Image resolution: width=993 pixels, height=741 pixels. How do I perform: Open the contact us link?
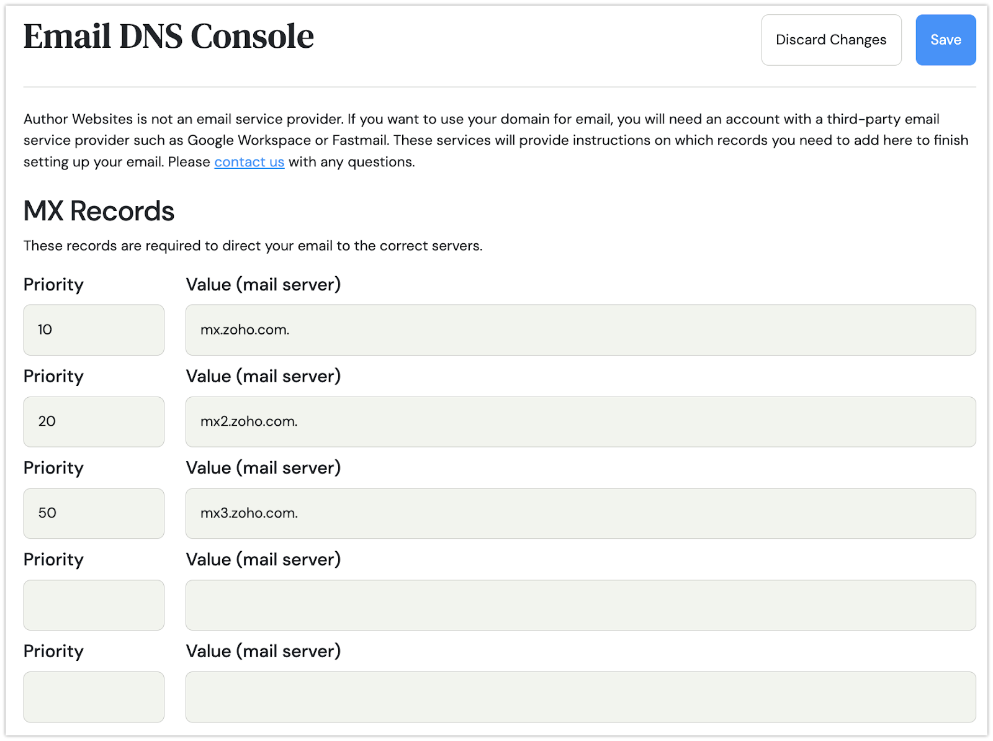249,162
